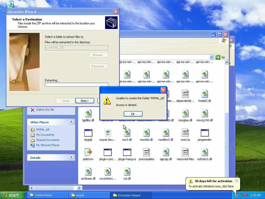The height and width of the screenshot is (199, 265).
Task: Click right arrow of horizontal scrollbar
Action: pyautogui.click(x=79, y=188)
